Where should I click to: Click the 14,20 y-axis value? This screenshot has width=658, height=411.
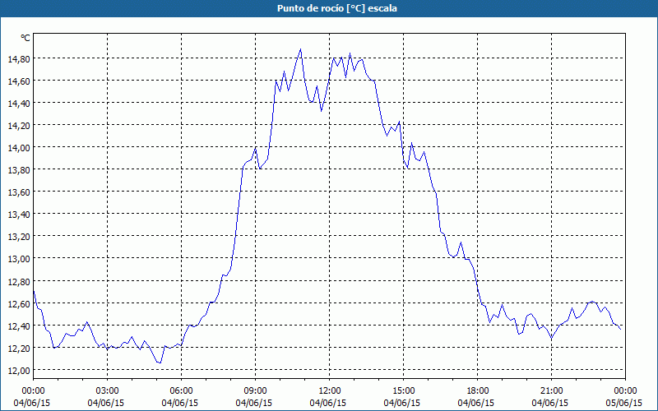pyautogui.click(x=19, y=126)
